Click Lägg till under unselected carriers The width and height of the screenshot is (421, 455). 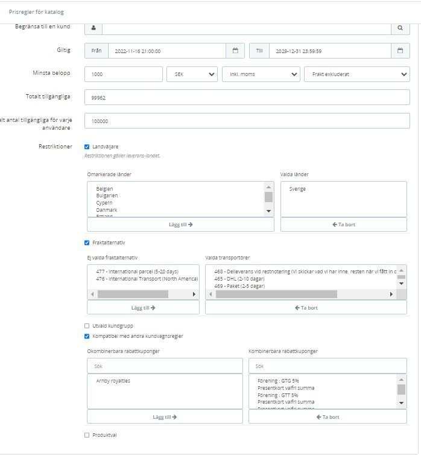pyautogui.click(x=143, y=308)
